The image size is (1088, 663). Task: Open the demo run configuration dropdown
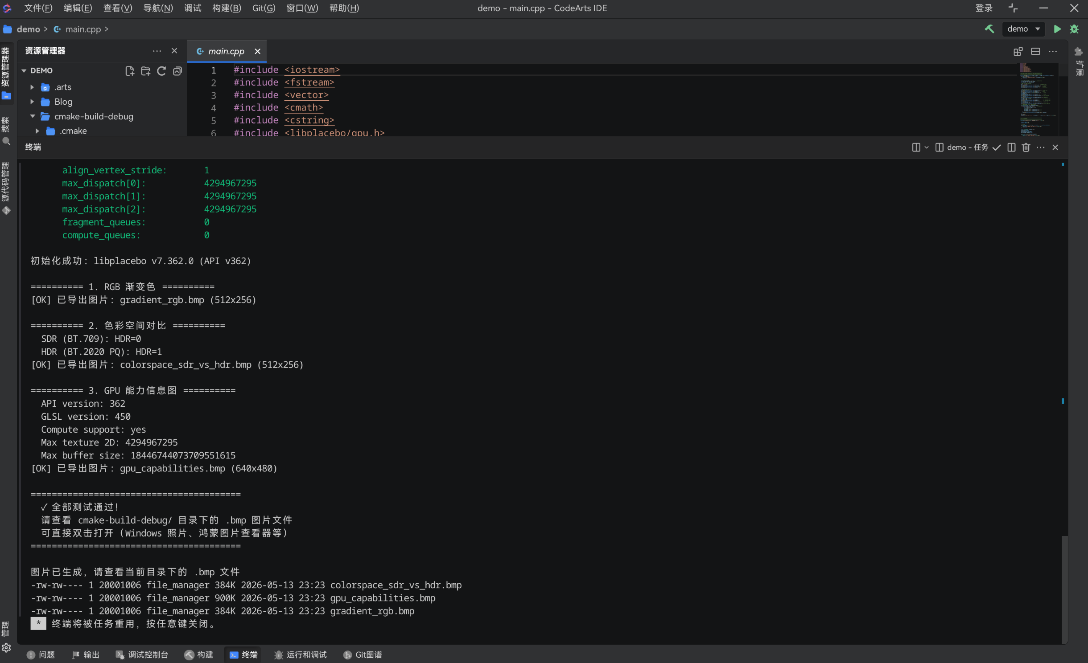[1023, 29]
